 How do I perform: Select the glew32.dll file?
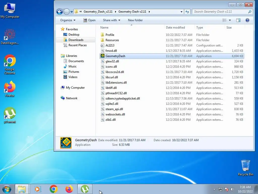[172, 61]
